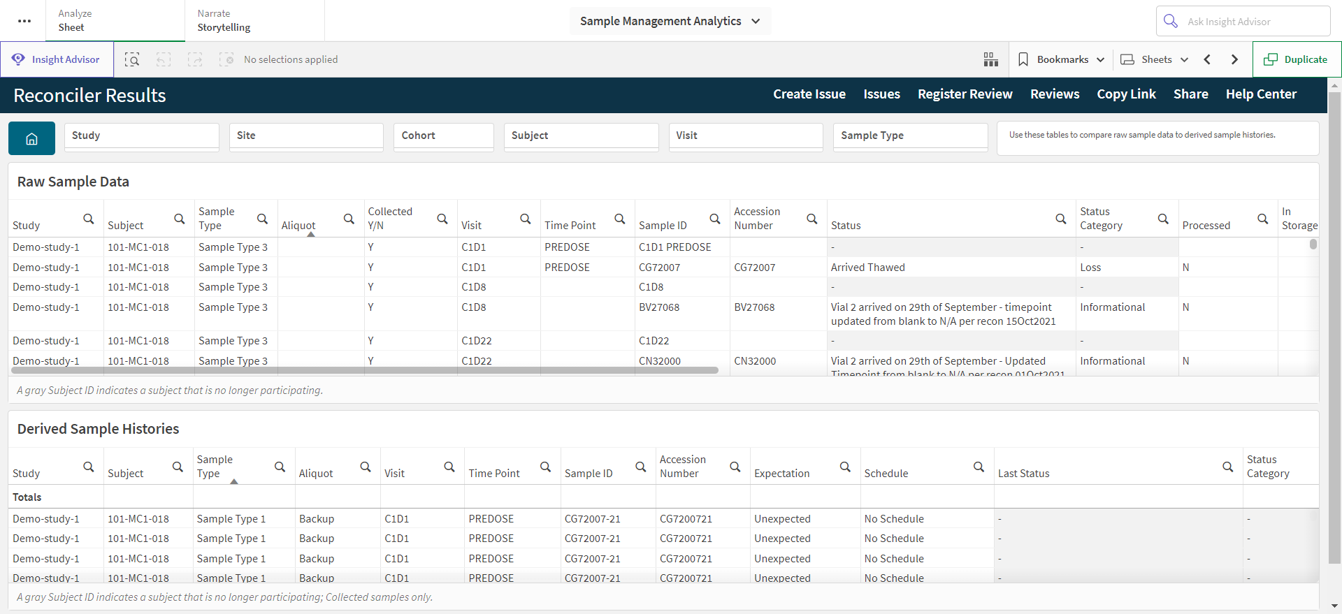This screenshot has width=1342, height=614.
Task: Click the home icon button
Action: (x=31, y=138)
